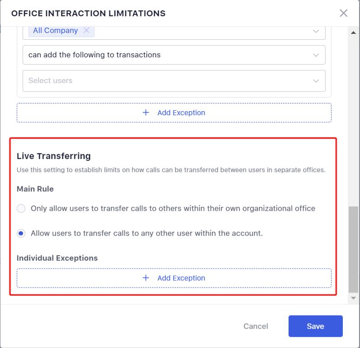Close the Office Interaction Limitations dialog
Screen dimensions: 360x348
[344, 13]
